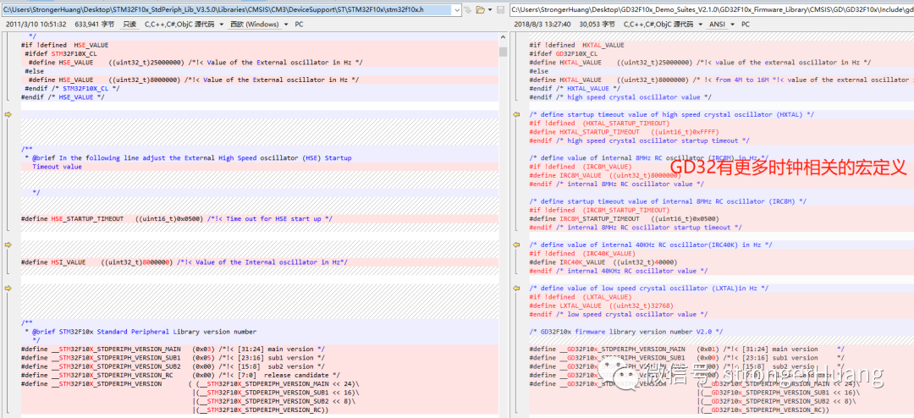Click left-pane copy arrow above HSE Startup brief comment
The height and width of the screenshot is (418, 914).
(8, 115)
